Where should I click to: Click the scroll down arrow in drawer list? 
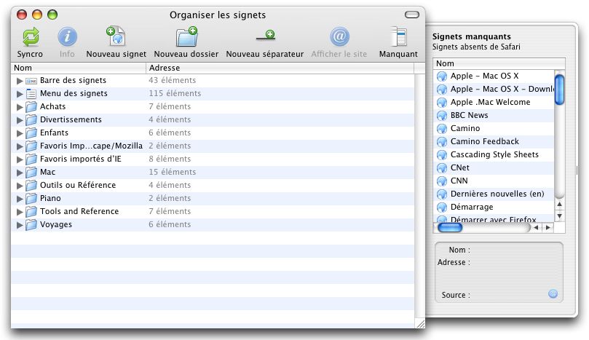(x=560, y=216)
